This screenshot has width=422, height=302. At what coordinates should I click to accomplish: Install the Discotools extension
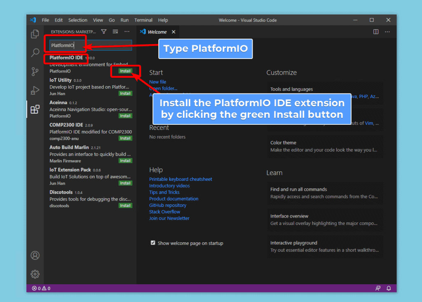[x=125, y=205]
